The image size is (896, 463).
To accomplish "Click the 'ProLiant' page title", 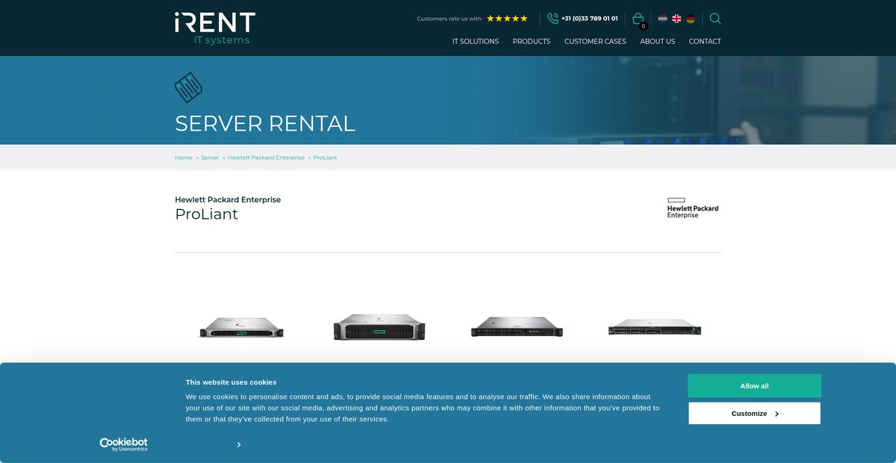I will click(x=207, y=214).
